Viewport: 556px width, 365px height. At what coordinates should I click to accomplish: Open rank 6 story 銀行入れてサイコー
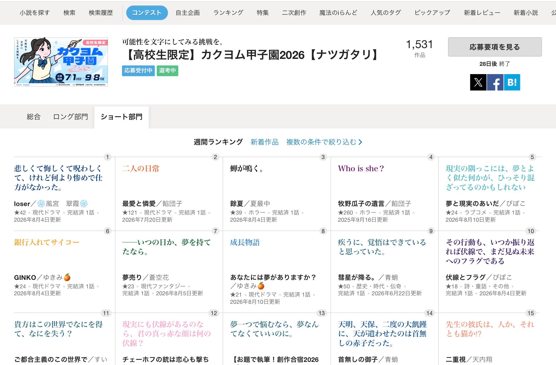pos(47,242)
